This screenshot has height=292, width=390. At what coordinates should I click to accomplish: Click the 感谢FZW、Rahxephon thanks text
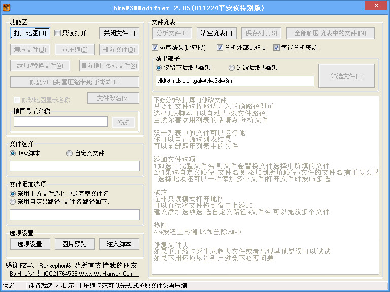[x=72, y=265]
